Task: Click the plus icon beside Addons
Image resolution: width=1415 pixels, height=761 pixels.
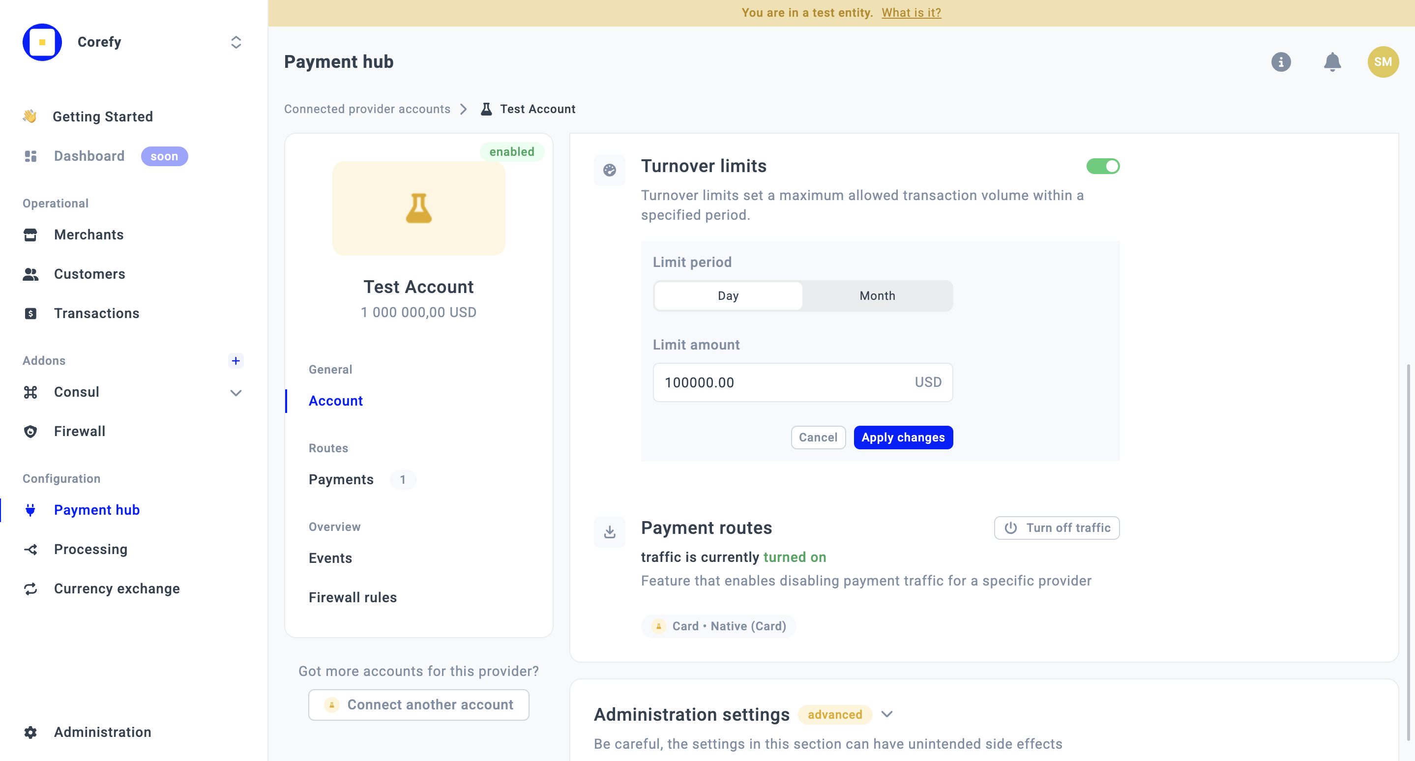Action: pyautogui.click(x=236, y=360)
